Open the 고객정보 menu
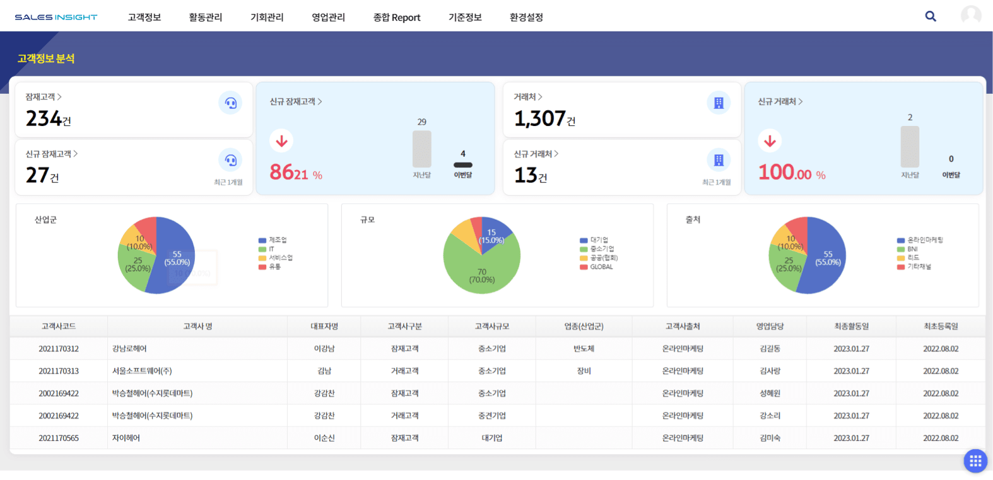This screenshot has height=480, width=993. (144, 18)
